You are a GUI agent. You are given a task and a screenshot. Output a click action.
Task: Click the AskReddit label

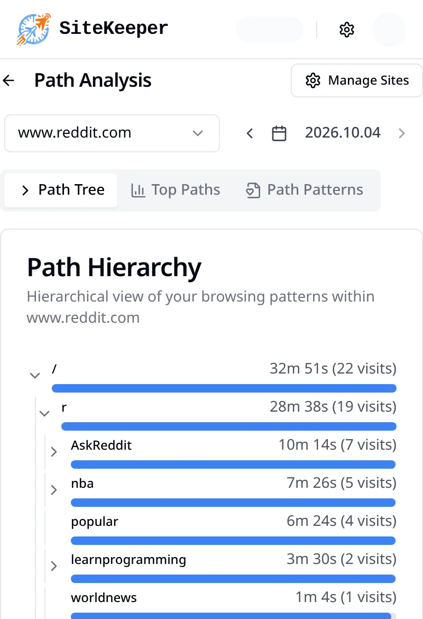(x=102, y=445)
